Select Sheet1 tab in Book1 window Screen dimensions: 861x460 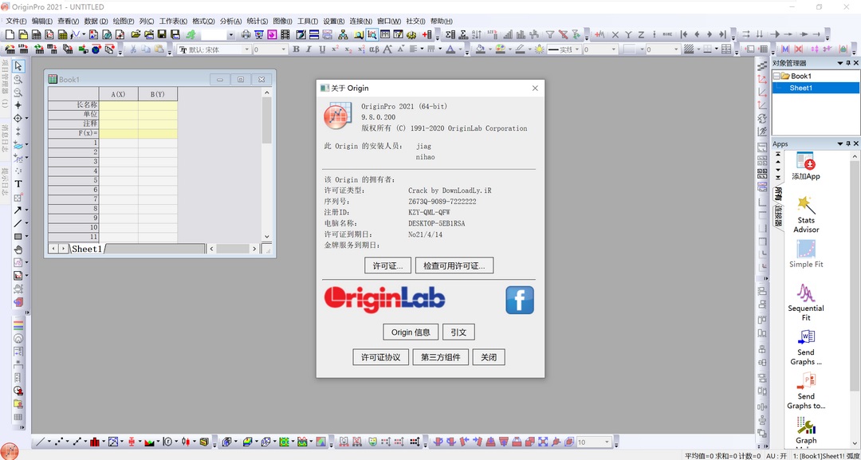(86, 248)
